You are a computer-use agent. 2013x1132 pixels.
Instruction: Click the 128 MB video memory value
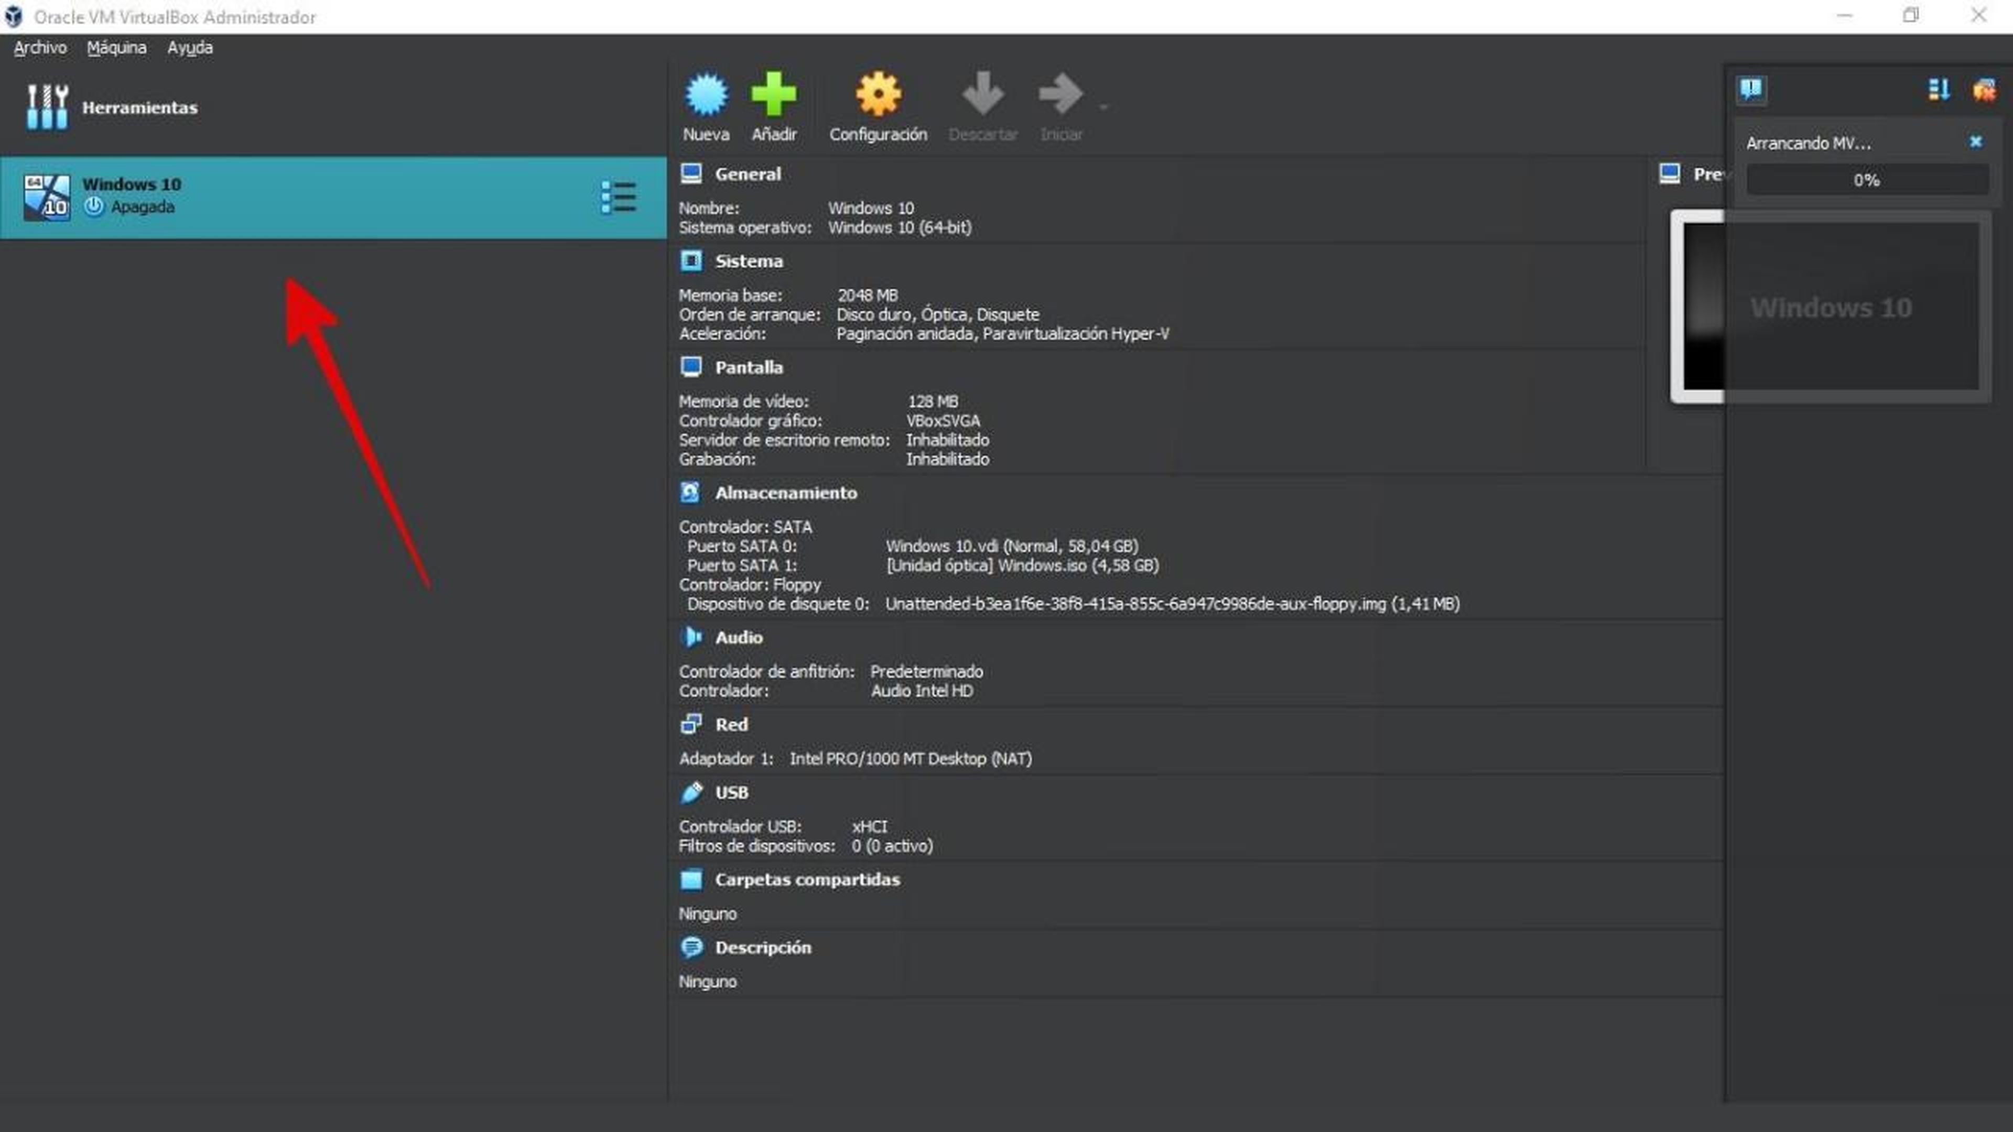coord(932,401)
